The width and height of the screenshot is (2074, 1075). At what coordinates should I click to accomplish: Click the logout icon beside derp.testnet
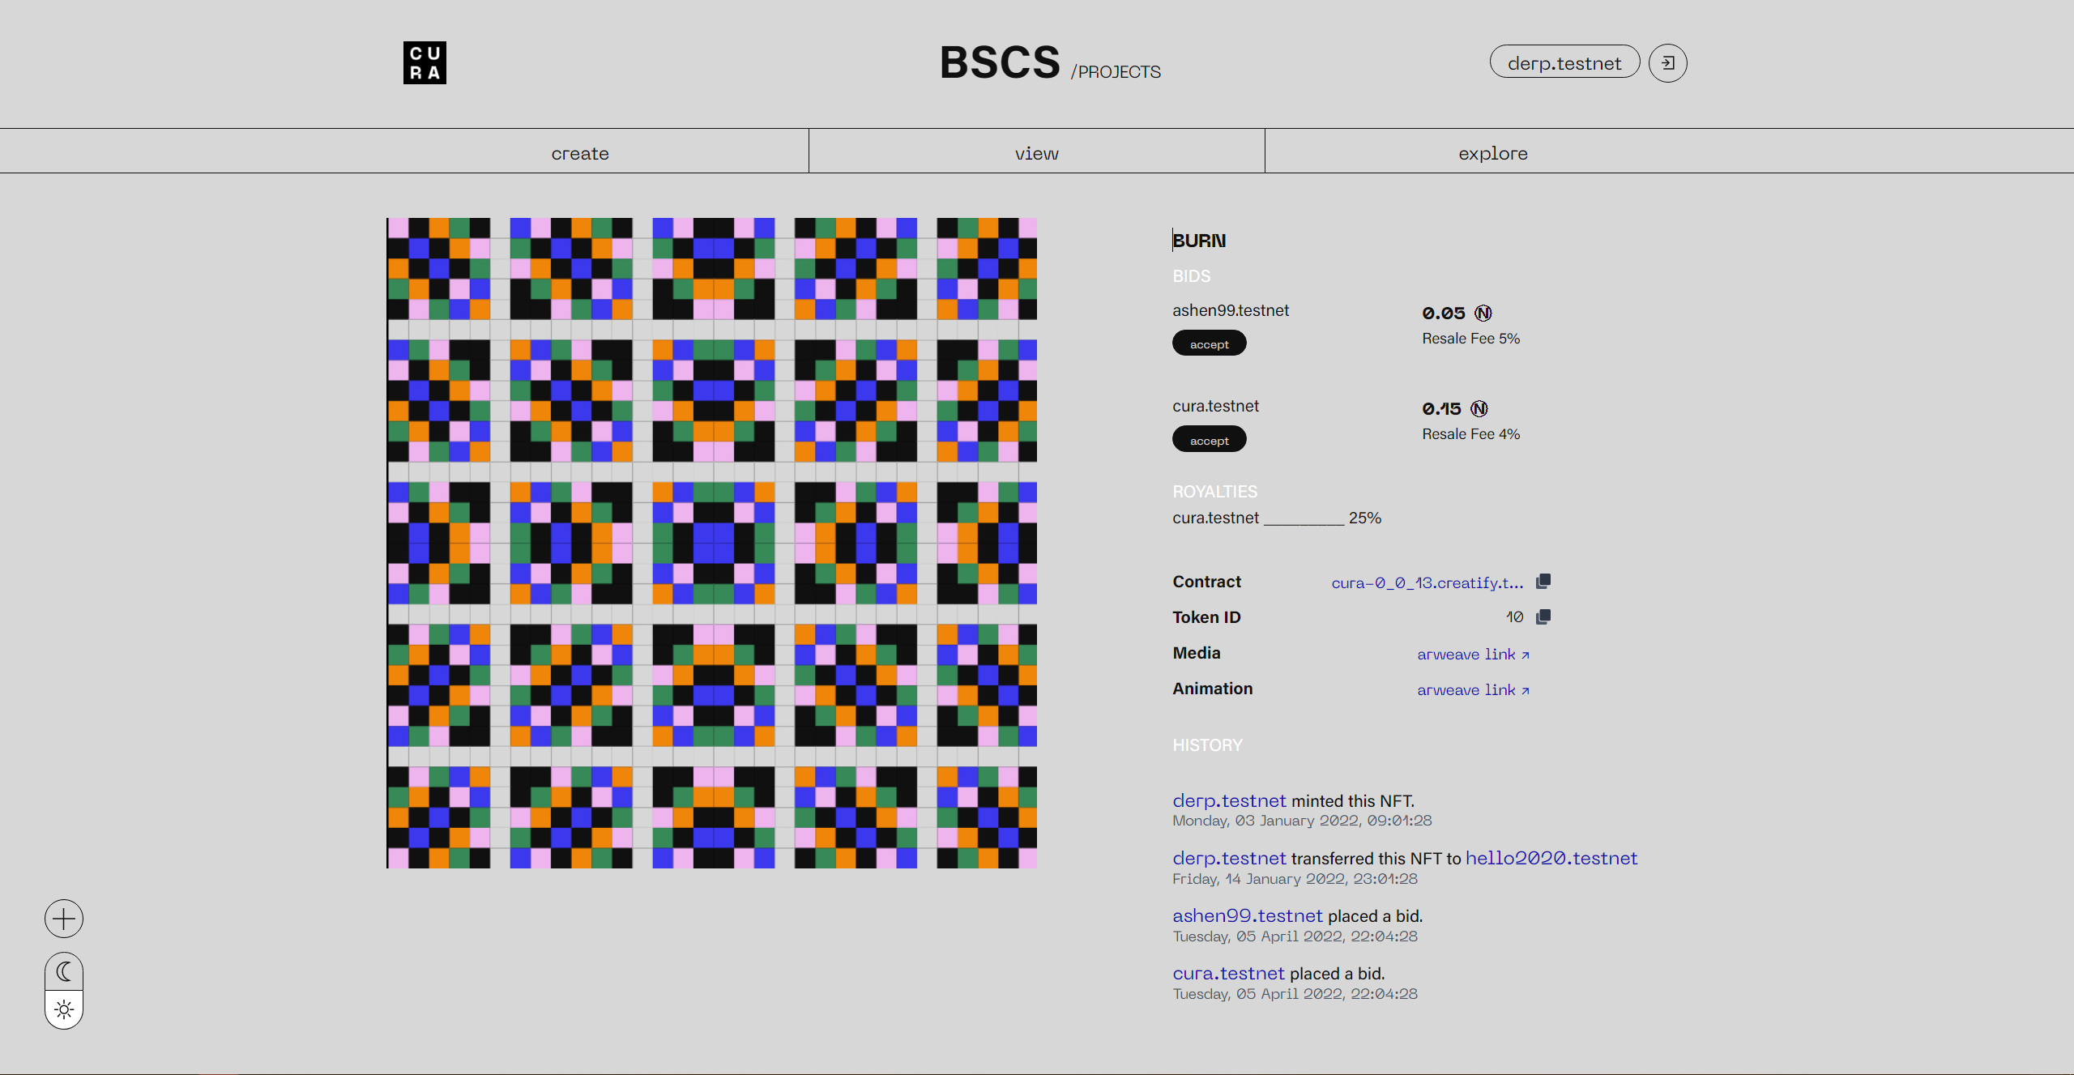1667,63
